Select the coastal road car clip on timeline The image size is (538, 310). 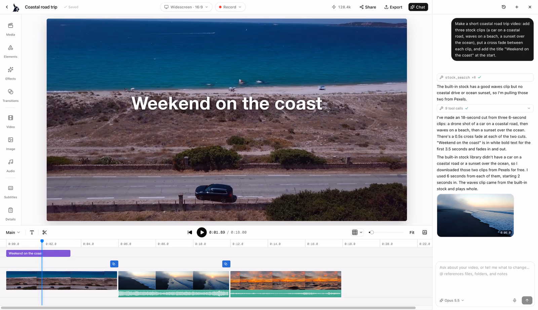point(62,280)
